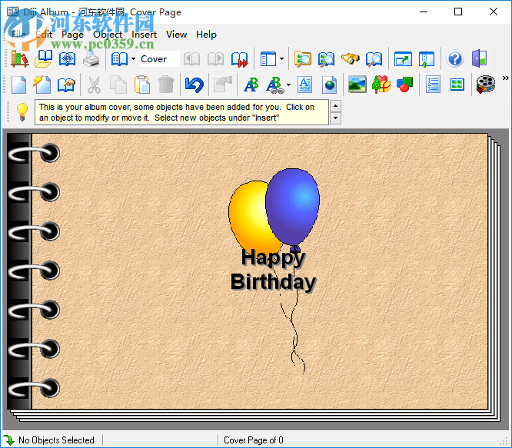Click the printer icon in toolbar
Screen dimensions: 512x448
(x=91, y=59)
